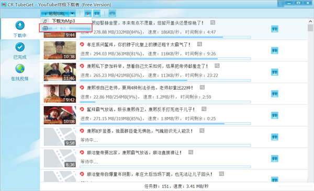Open the Online Video globe section
The width and height of the screenshot is (314, 191).
point(20,73)
